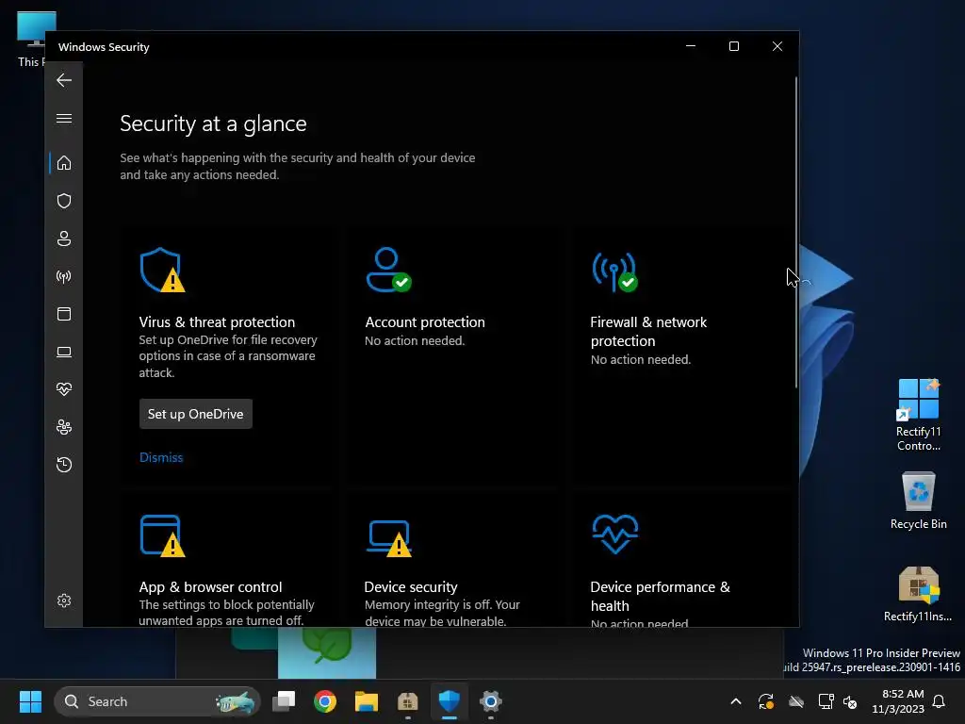Click the Firewall & network protection tile icon
Image resolution: width=965 pixels, height=724 pixels.
point(614,271)
